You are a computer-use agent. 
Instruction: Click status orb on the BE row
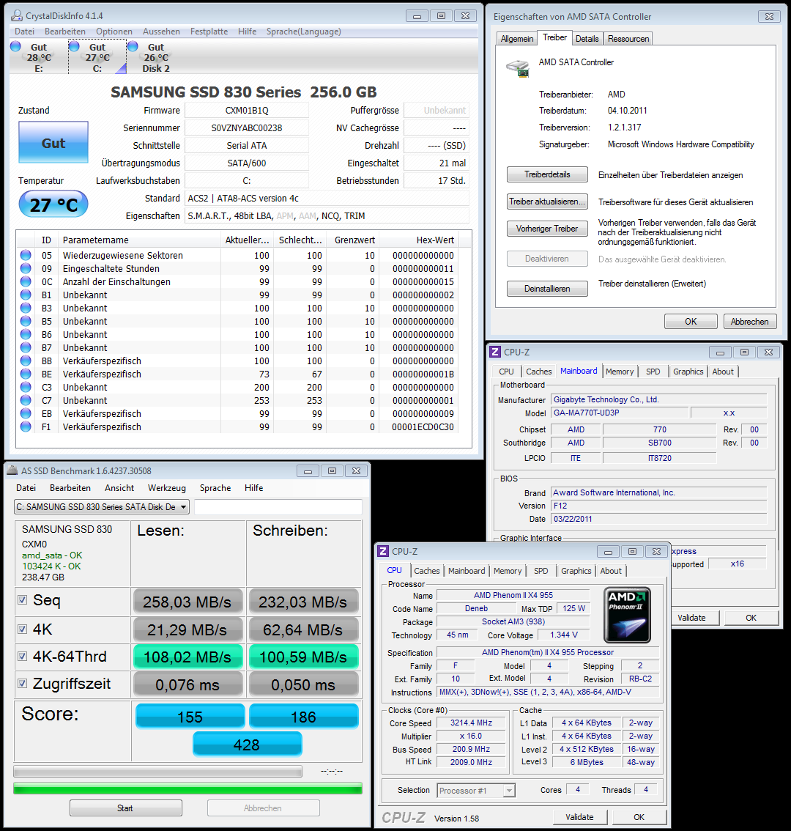tap(26, 374)
